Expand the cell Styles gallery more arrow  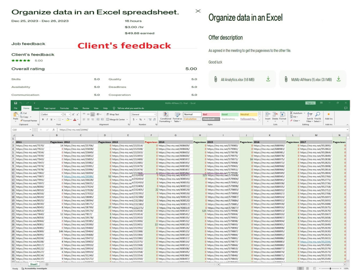(260, 120)
